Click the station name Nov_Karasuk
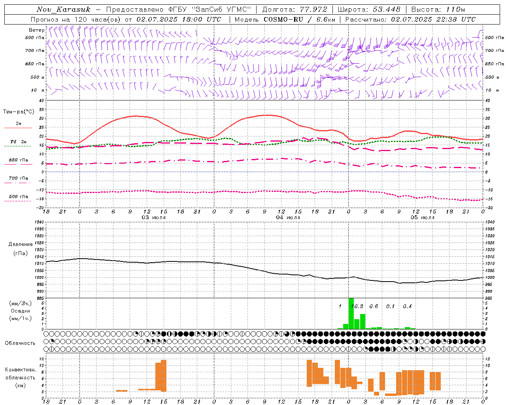 64,9
